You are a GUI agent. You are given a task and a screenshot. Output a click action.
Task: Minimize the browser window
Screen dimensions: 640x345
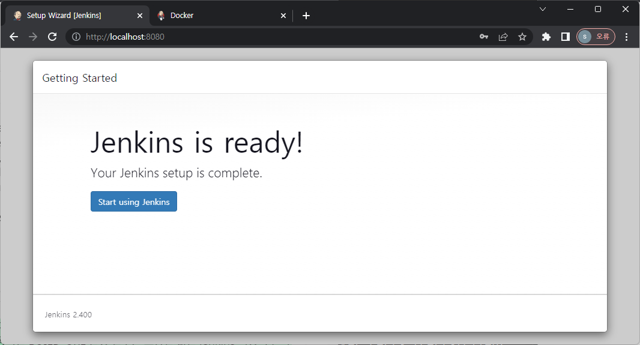tap(570, 9)
